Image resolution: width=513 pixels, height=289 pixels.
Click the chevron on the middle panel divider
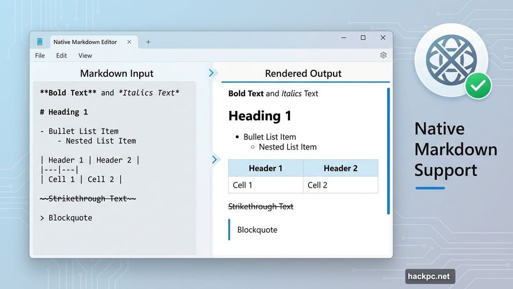click(215, 160)
